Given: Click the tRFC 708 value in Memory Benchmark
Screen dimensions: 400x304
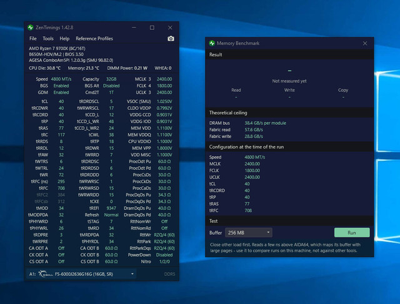Looking at the screenshot, I should tap(248, 210).
